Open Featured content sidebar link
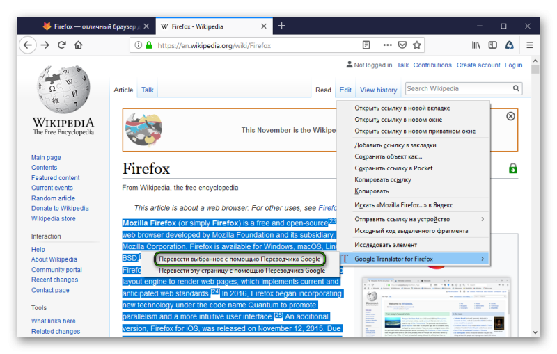The height and width of the screenshot is (354, 557). (x=56, y=178)
